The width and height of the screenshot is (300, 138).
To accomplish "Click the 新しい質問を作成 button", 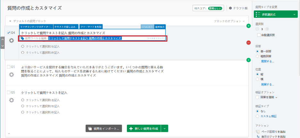I will point(144,129).
